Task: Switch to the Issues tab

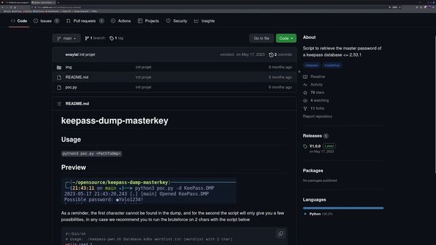Action: (x=46, y=21)
